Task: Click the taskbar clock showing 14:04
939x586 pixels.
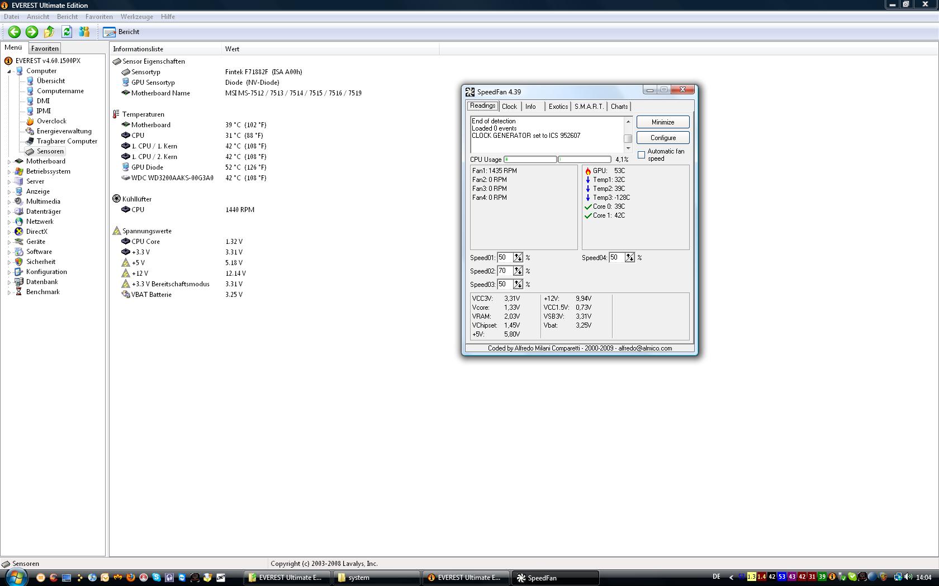Action: pyautogui.click(x=924, y=578)
